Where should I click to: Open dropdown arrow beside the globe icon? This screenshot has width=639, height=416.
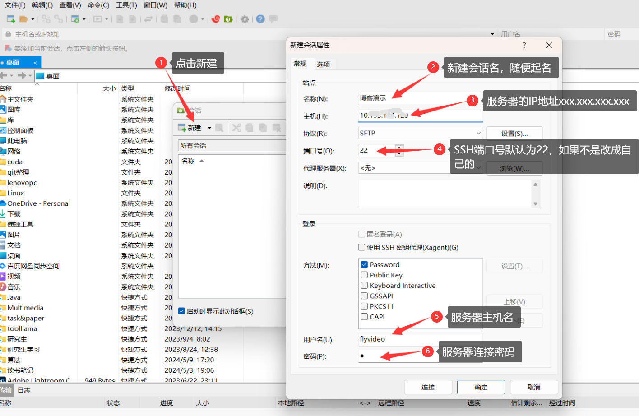pyautogui.click(x=203, y=19)
